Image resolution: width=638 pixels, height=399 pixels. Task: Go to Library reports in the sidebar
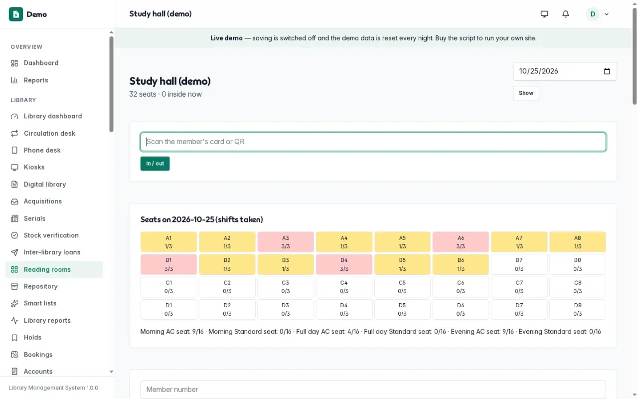54,321
